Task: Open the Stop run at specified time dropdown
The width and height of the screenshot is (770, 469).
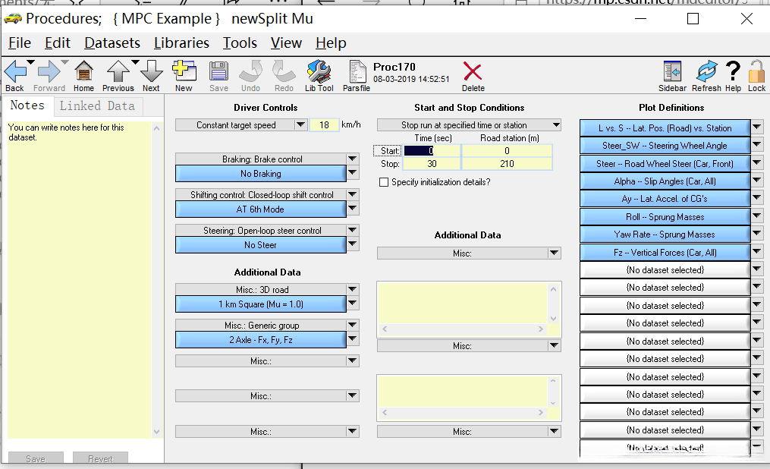Action: (x=556, y=125)
